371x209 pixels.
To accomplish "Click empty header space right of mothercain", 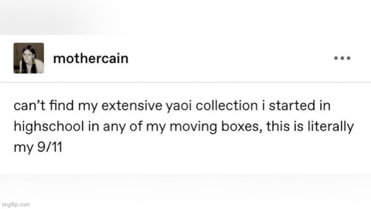I will 227,59.
